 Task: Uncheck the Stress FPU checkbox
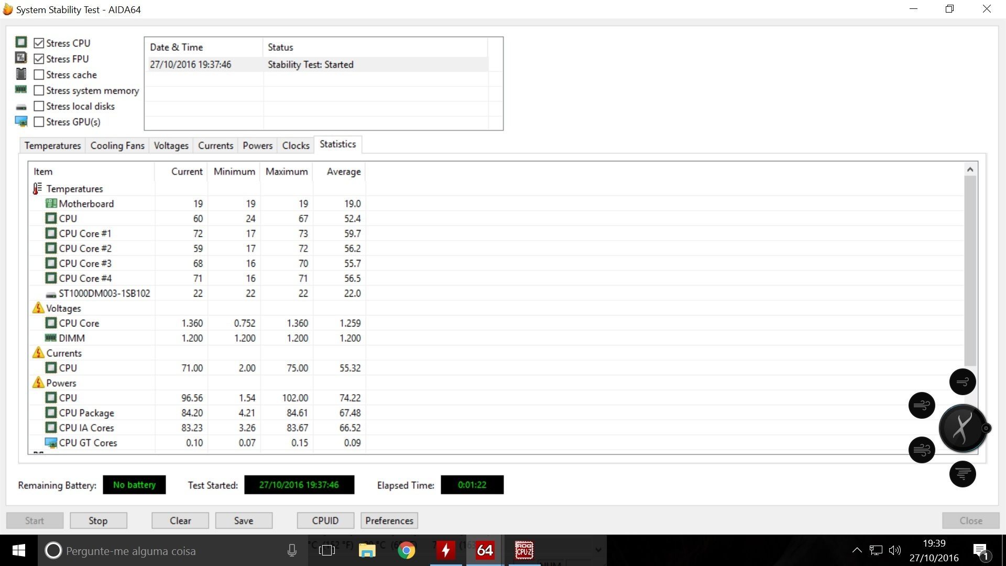click(39, 59)
